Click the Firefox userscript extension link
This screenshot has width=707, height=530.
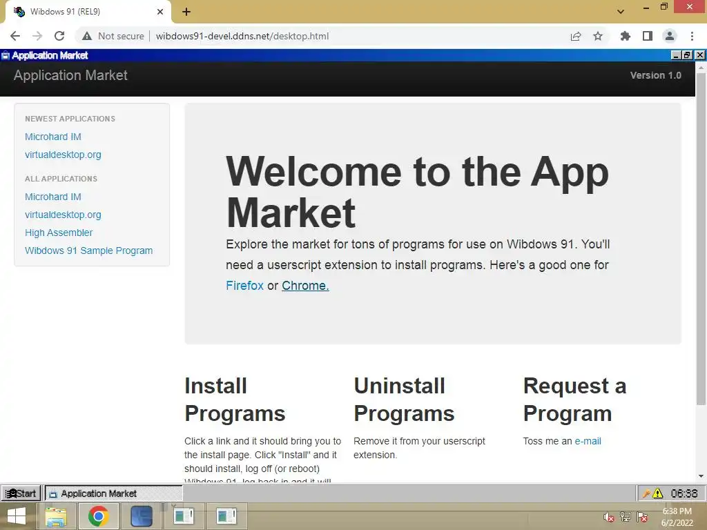[x=245, y=286]
